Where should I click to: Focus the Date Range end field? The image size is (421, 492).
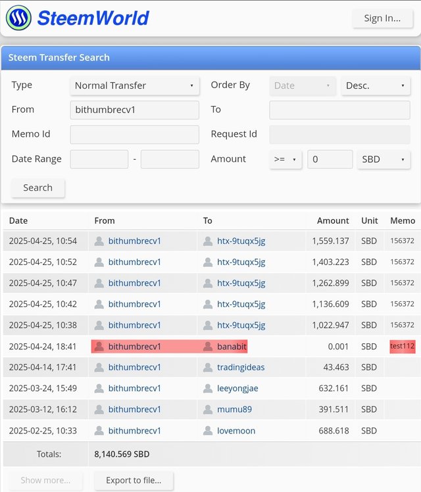[x=170, y=159]
